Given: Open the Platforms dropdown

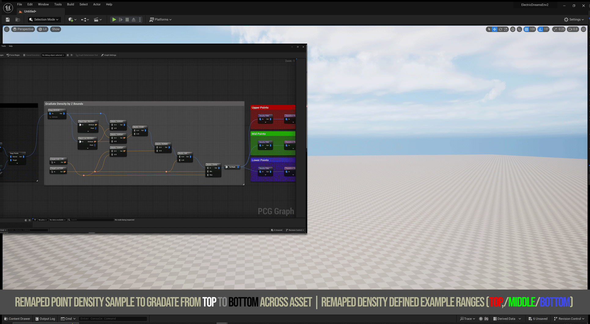Looking at the screenshot, I should [x=160, y=20].
